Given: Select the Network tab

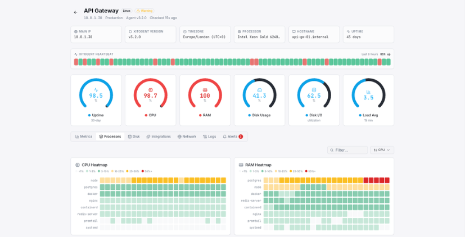Looking at the screenshot, I should (187, 136).
